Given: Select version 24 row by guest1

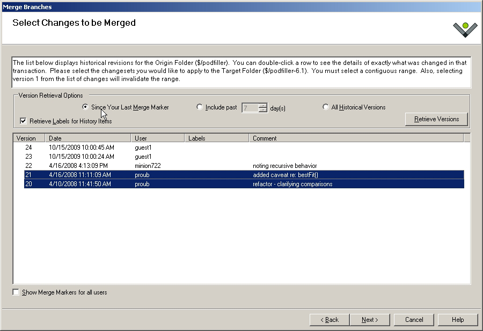Looking at the screenshot, I should tap(161, 147).
